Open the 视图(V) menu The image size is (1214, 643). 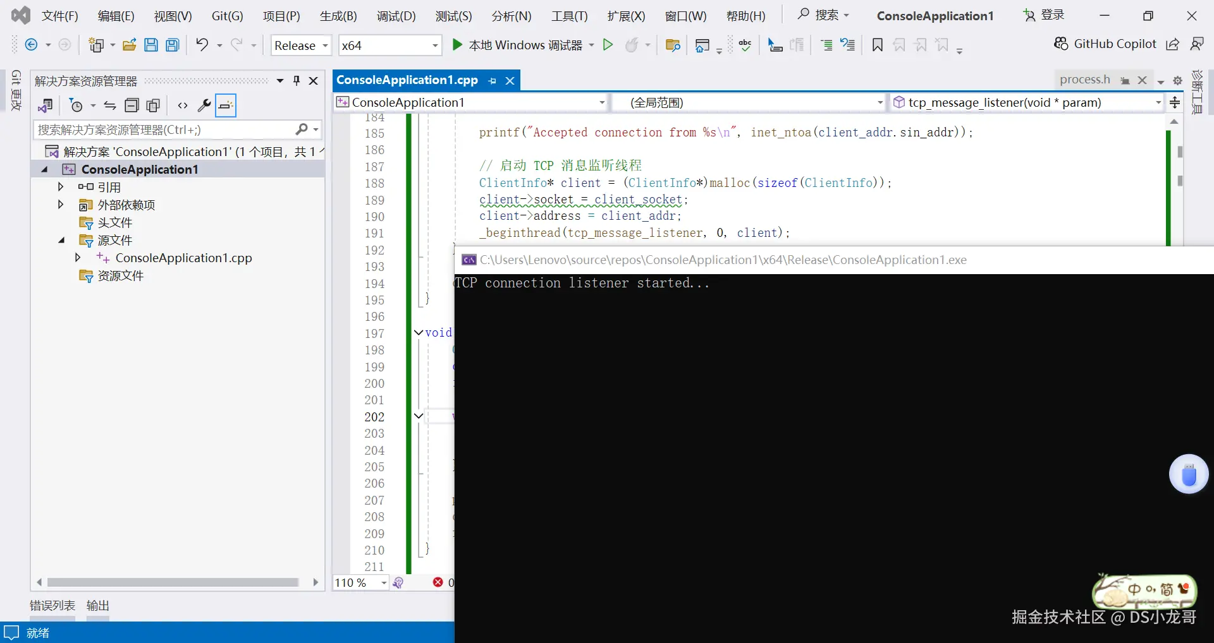click(x=173, y=16)
